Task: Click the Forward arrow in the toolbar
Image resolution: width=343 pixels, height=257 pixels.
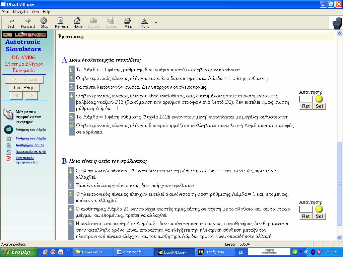Action: (28, 23)
